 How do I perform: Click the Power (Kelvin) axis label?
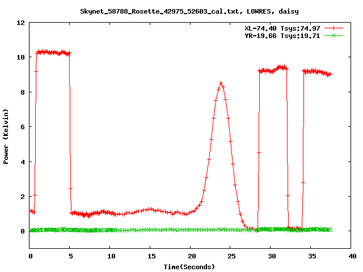(6, 137)
